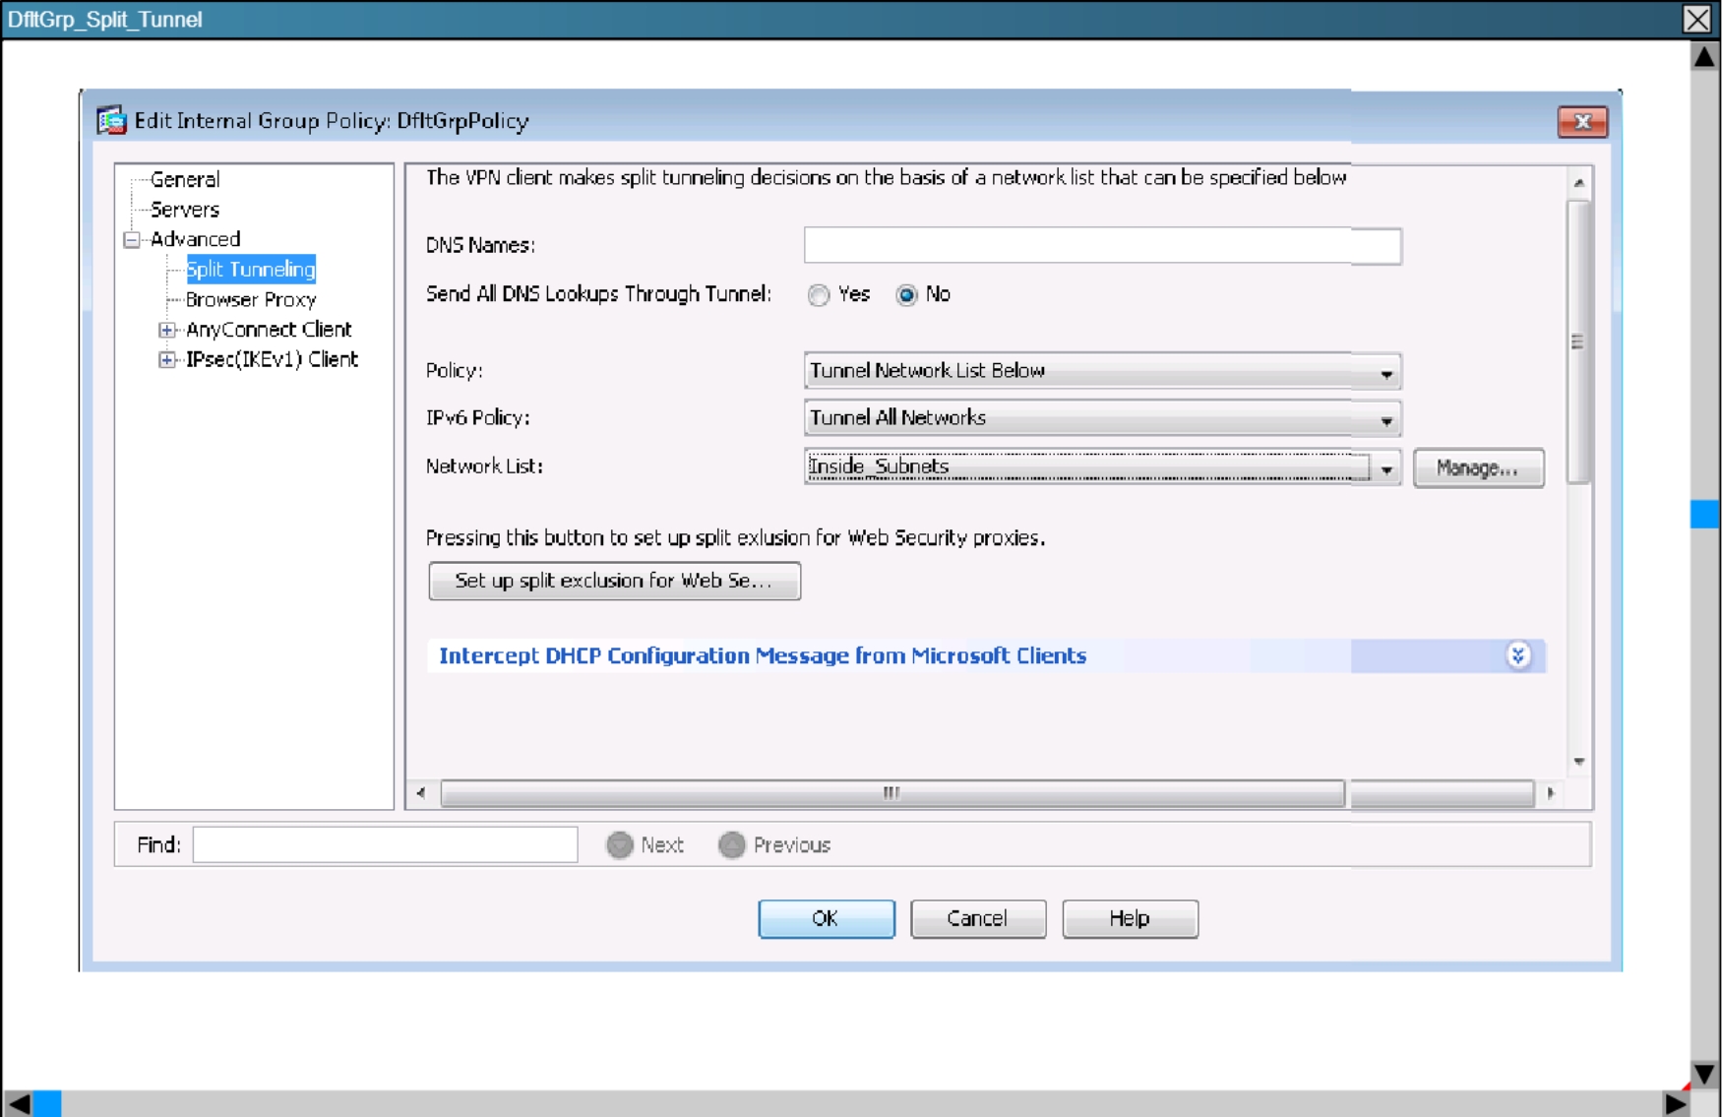Expand the AnyConnect Client tree node

coord(167,330)
